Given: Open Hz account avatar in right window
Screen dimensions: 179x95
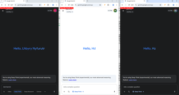Looking at the screenshot, I should tap(176, 11).
